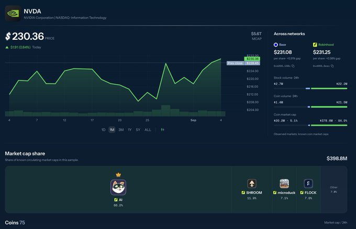The image size is (356, 229).
Task: Copy the Robinhood contract address
Action: [x=332, y=66]
